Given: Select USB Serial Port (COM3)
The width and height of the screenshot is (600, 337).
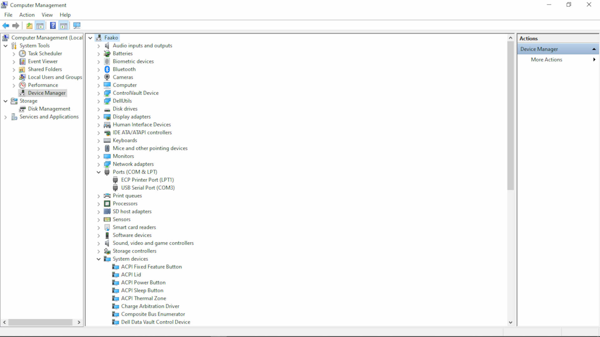Looking at the screenshot, I should 148,188.
